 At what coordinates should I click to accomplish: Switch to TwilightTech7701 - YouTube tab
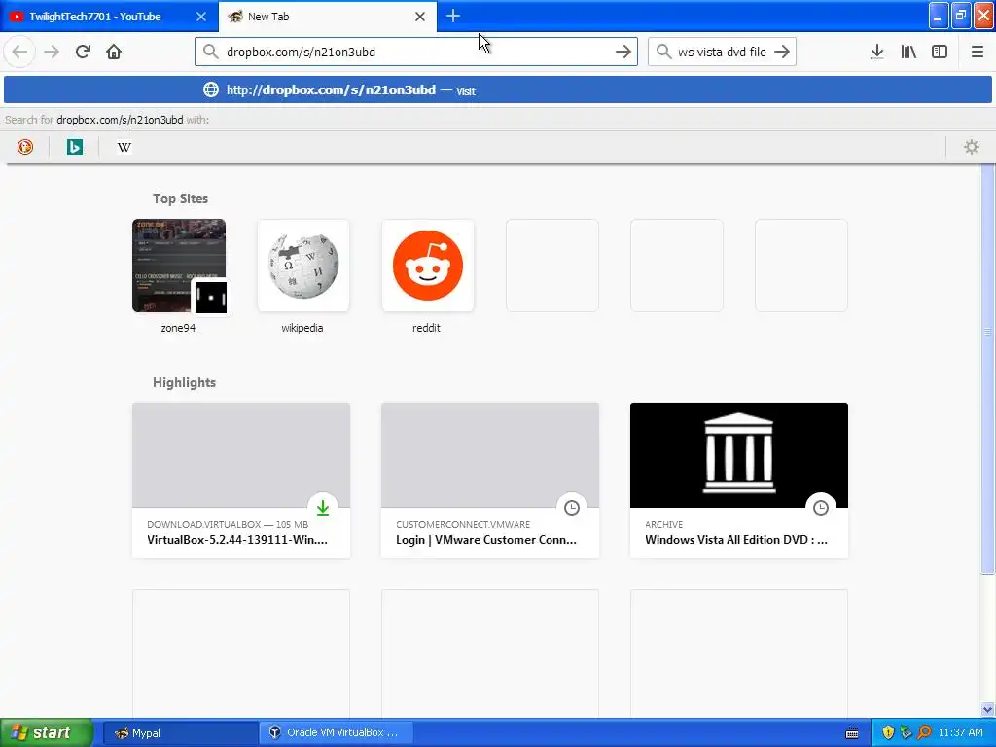(x=109, y=17)
